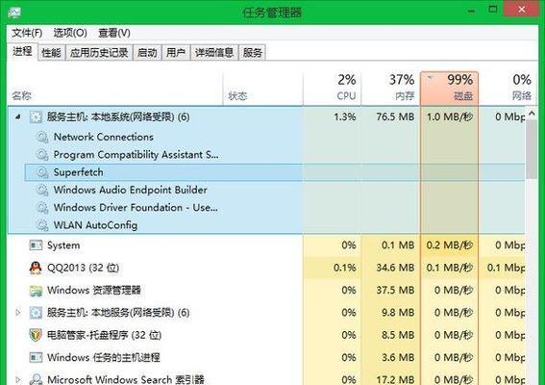
Task: Select the 进程 tab
Action: [x=22, y=52]
